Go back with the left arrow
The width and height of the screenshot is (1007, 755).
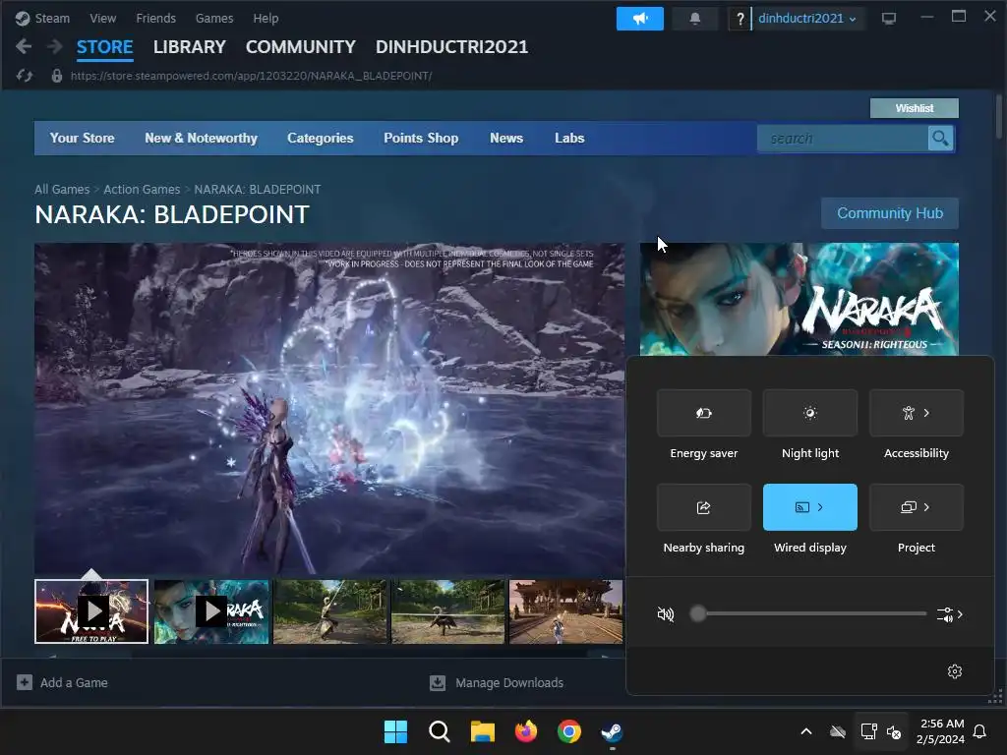pos(24,46)
